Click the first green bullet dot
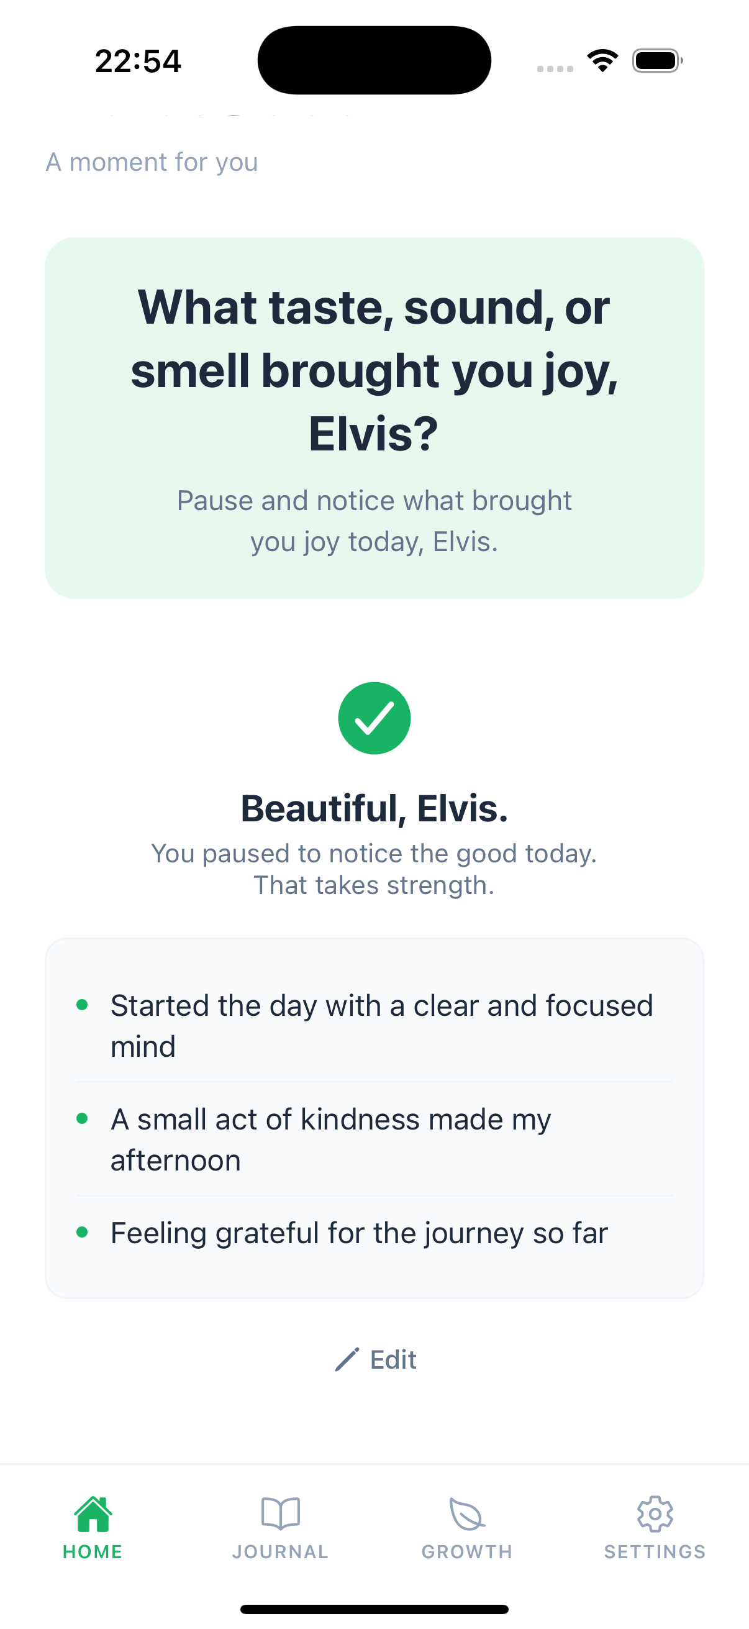The height and width of the screenshot is (1629, 749). click(82, 1005)
